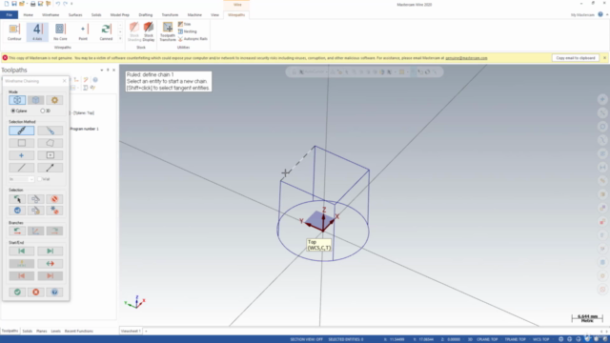Image resolution: width=610 pixels, height=343 pixels.
Task: Confirm chaining with green OK button
Action: coord(17,293)
